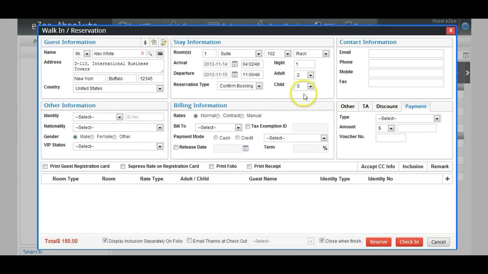
Task: Click the right arrow panel expander behind the dialog
Action: pos(467,72)
